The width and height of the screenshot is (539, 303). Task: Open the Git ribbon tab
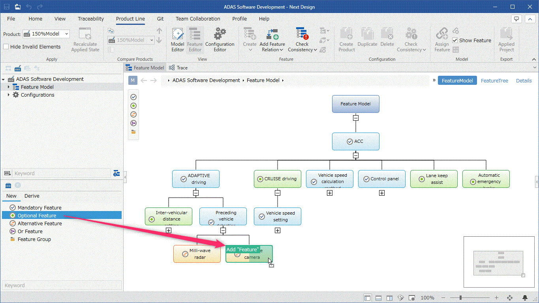(160, 19)
